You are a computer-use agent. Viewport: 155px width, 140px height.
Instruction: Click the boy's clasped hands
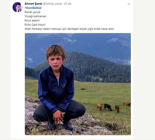58,117
